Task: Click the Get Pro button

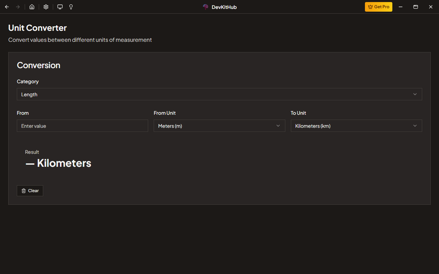Action: coord(379,7)
